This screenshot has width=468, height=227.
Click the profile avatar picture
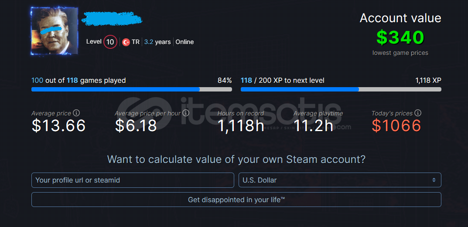(x=55, y=31)
